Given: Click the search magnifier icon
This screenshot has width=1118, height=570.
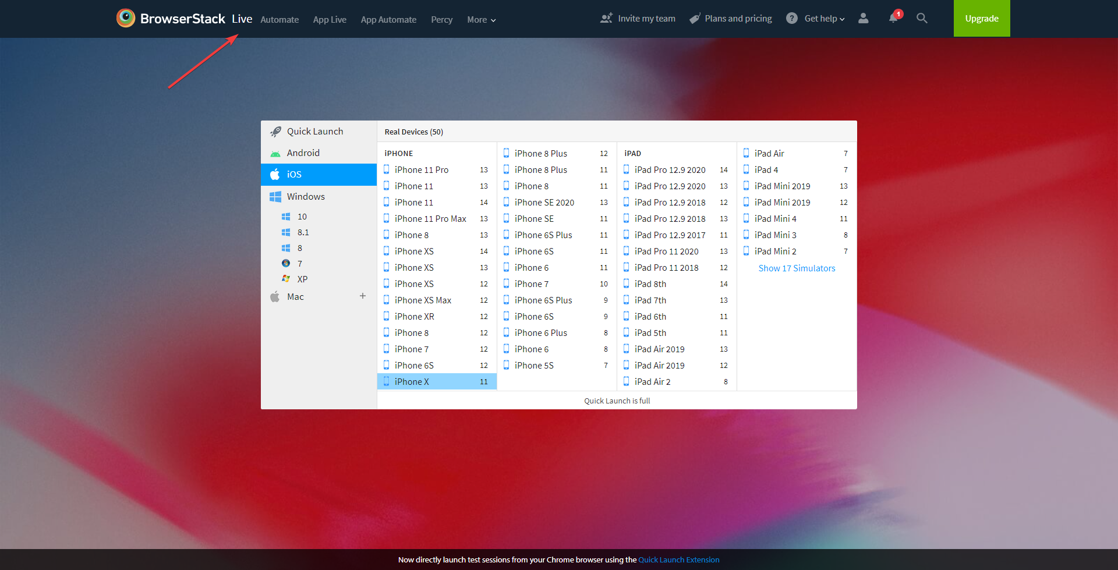Looking at the screenshot, I should click(922, 18).
